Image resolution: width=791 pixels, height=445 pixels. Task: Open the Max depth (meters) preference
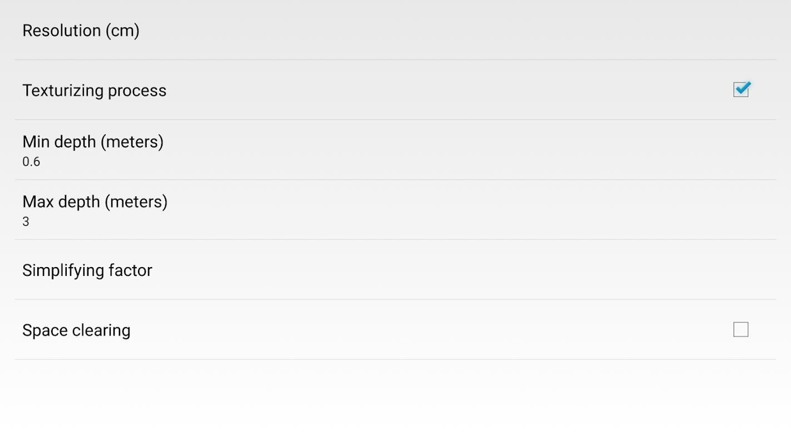(396, 210)
